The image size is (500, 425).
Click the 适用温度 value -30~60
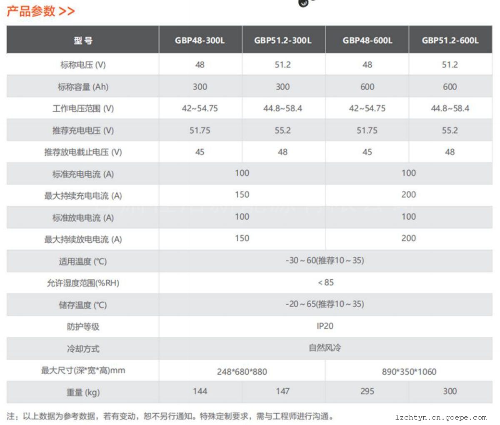point(325,261)
